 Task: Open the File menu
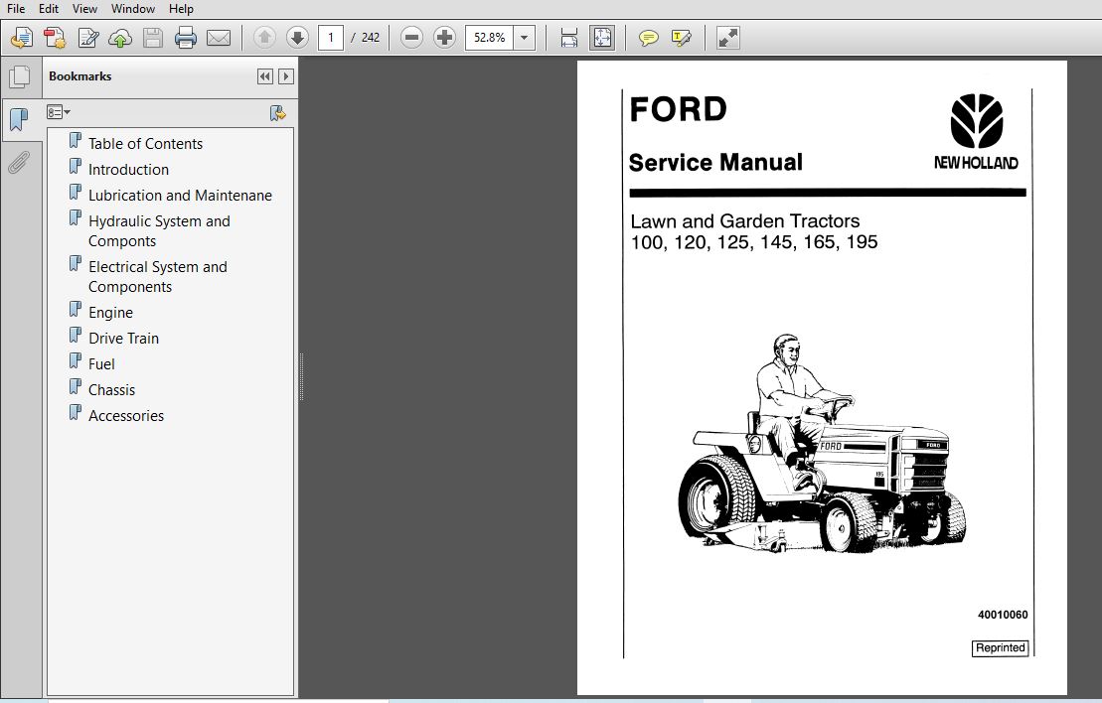click(x=16, y=8)
